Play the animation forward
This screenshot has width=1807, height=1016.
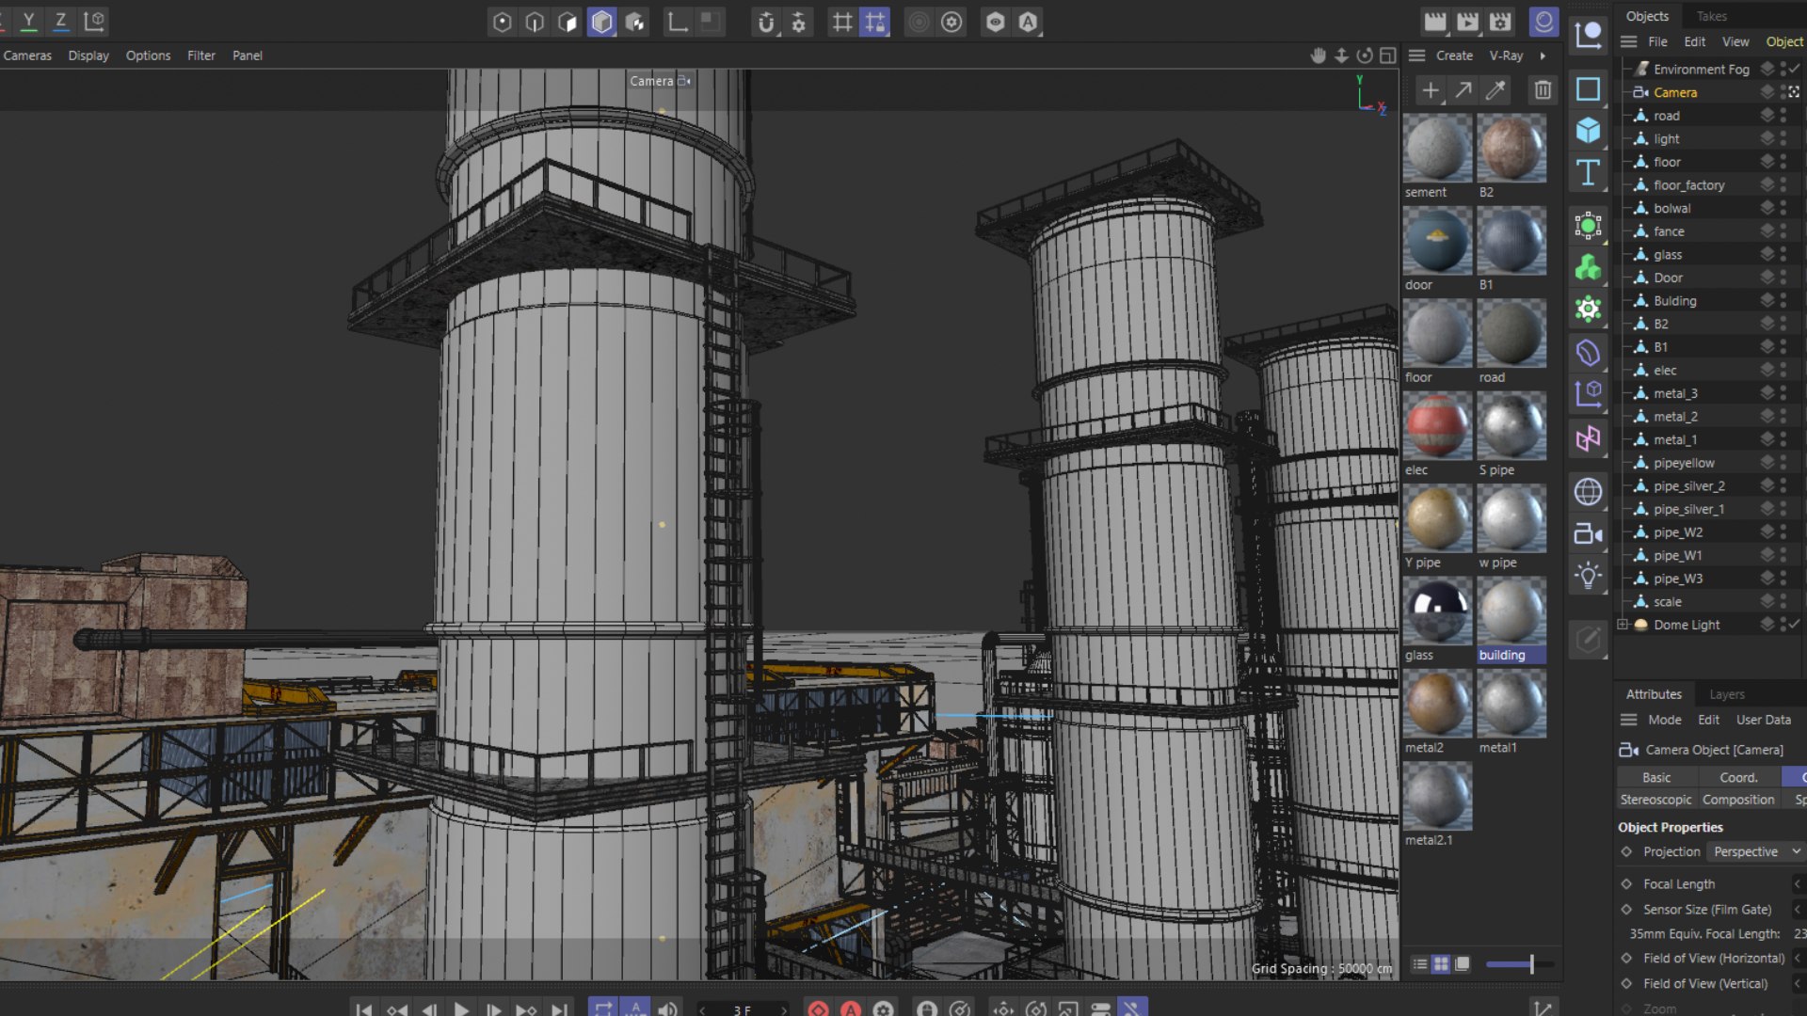461,1009
